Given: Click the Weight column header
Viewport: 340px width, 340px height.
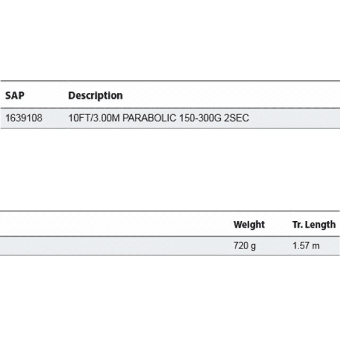Looking at the screenshot, I should (249, 224).
